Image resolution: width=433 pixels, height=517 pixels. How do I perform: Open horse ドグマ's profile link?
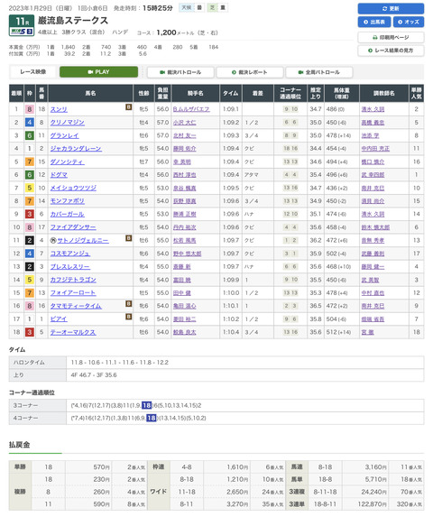tap(59, 175)
